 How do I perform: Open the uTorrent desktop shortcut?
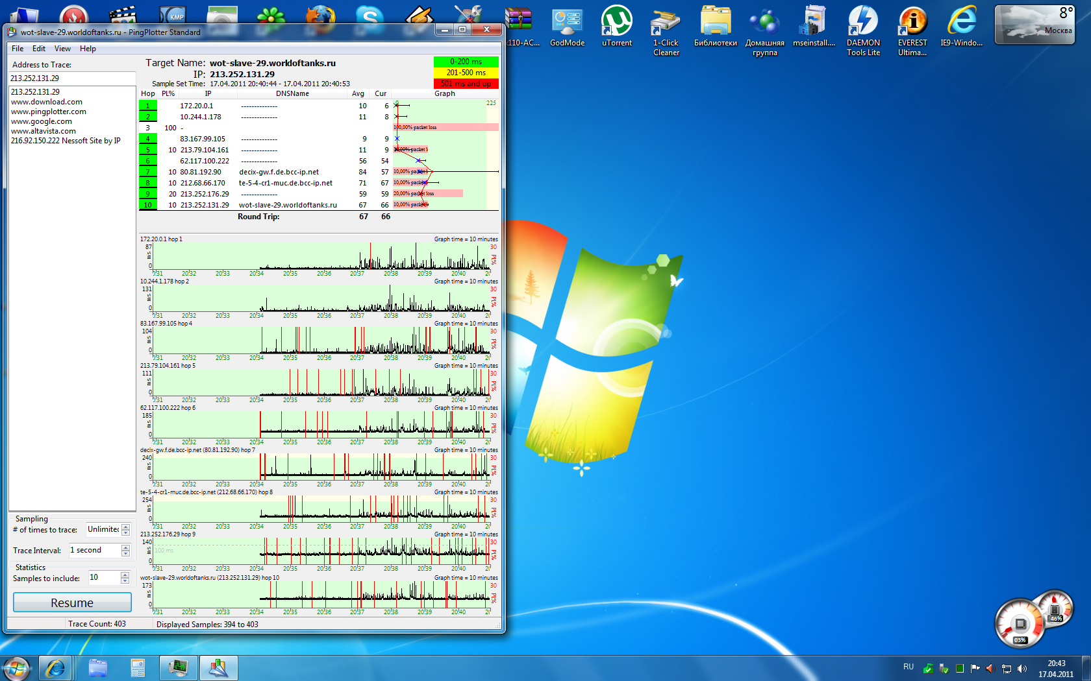[x=616, y=26]
